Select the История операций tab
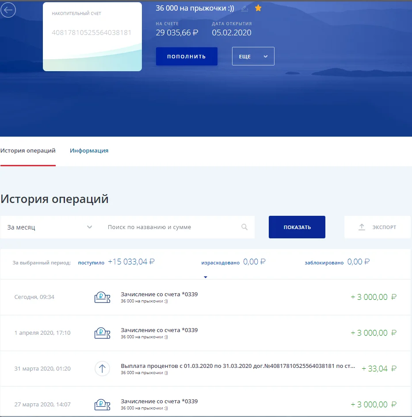This screenshot has width=412, height=417. point(28,150)
